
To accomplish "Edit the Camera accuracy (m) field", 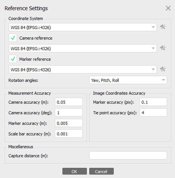I will coord(69,102).
